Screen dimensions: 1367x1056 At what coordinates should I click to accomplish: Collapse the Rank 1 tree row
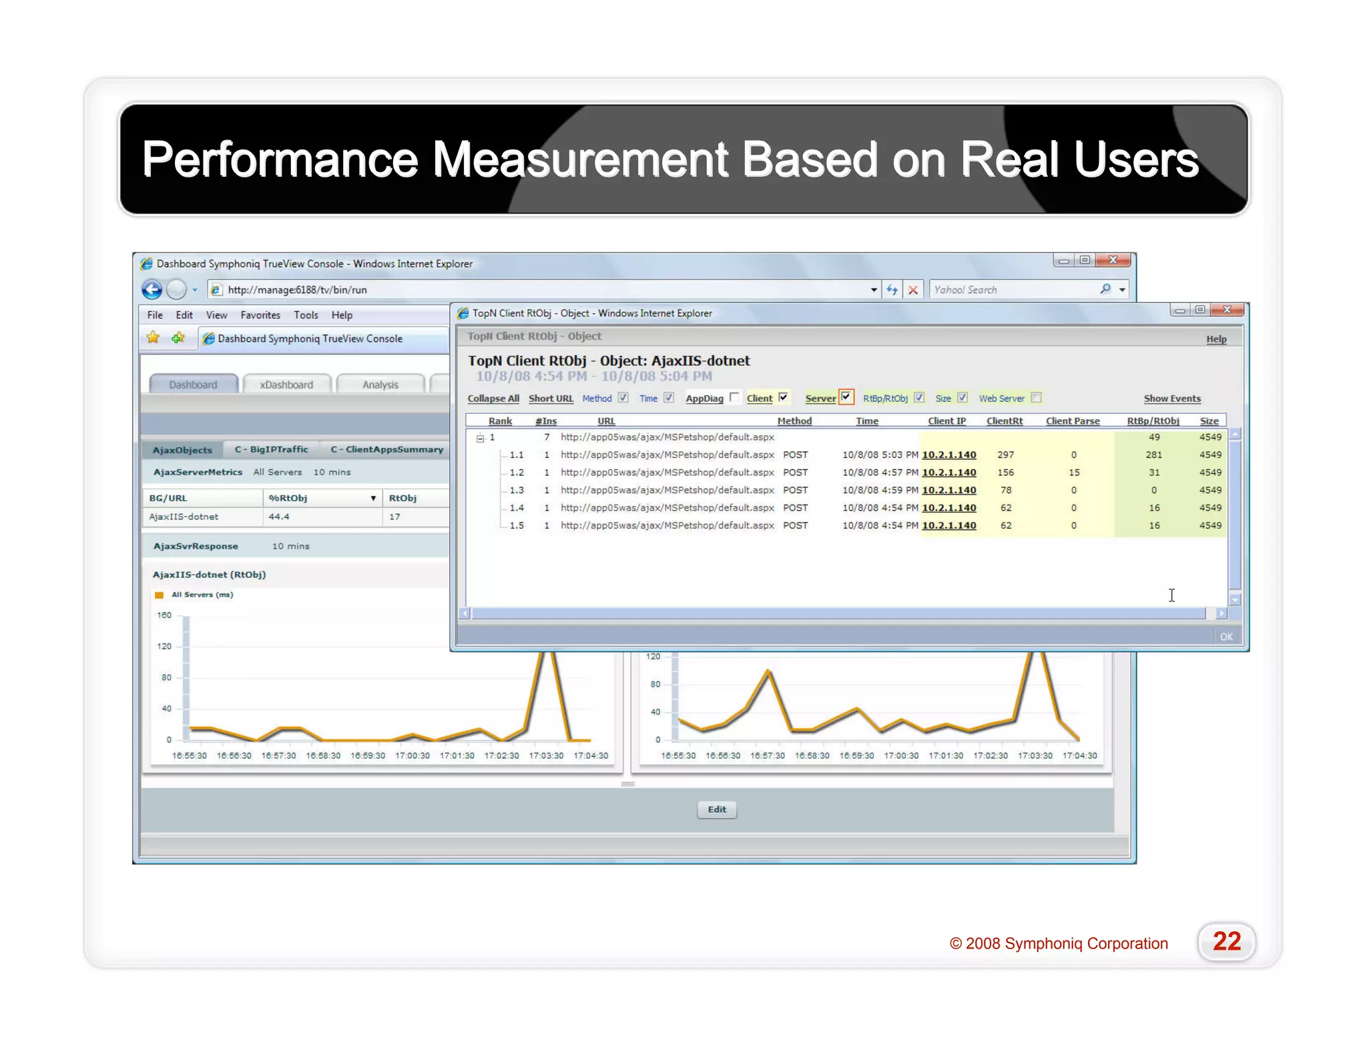point(480,438)
